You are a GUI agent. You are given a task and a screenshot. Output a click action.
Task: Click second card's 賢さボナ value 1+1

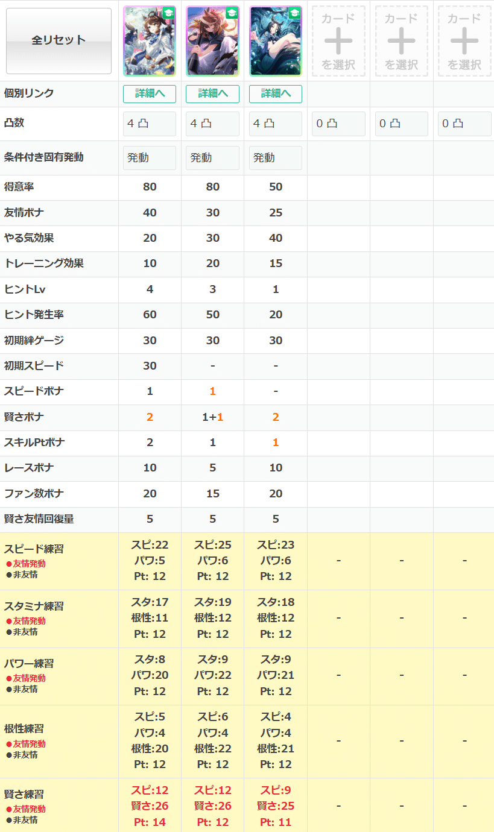[x=212, y=417]
